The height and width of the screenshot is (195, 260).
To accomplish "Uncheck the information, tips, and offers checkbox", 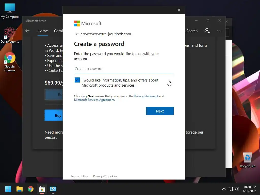I will (x=77, y=80).
